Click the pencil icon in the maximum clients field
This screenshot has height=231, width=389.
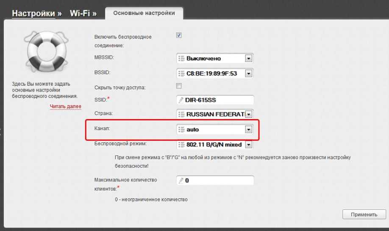point(181,181)
